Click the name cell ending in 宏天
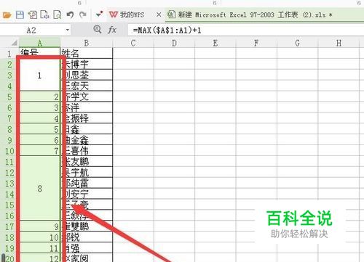This screenshot has height=262, width=364. 87,86
